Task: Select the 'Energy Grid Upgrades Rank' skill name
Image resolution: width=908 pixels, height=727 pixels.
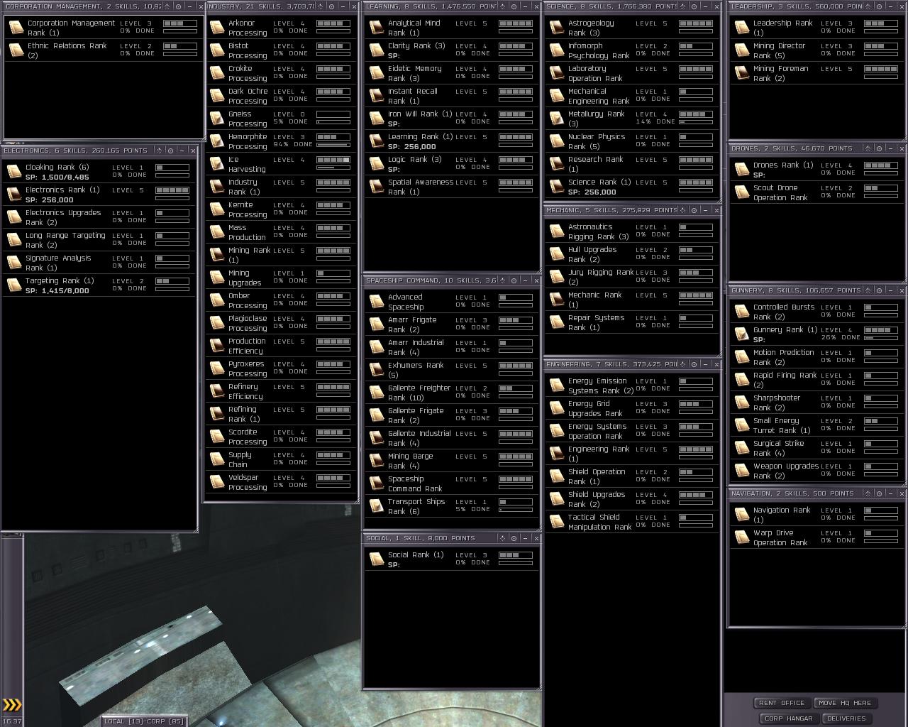Action: pos(595,409)
